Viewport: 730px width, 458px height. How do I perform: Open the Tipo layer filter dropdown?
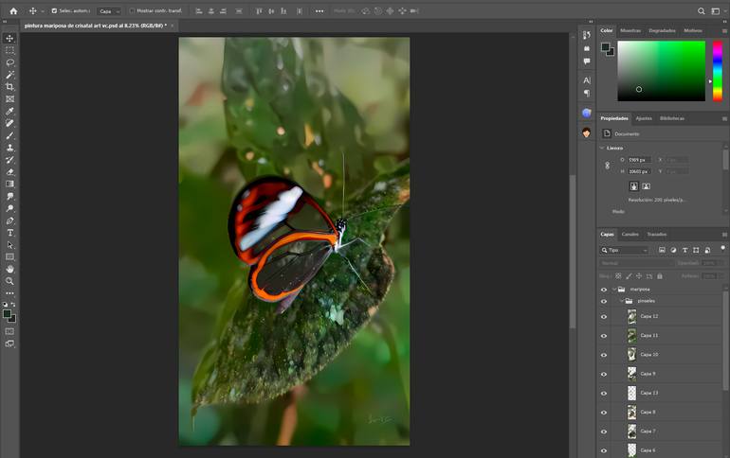pos(626,250)
